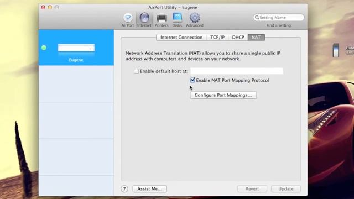Click Configure Port Mappings button

tap(223, 95)
